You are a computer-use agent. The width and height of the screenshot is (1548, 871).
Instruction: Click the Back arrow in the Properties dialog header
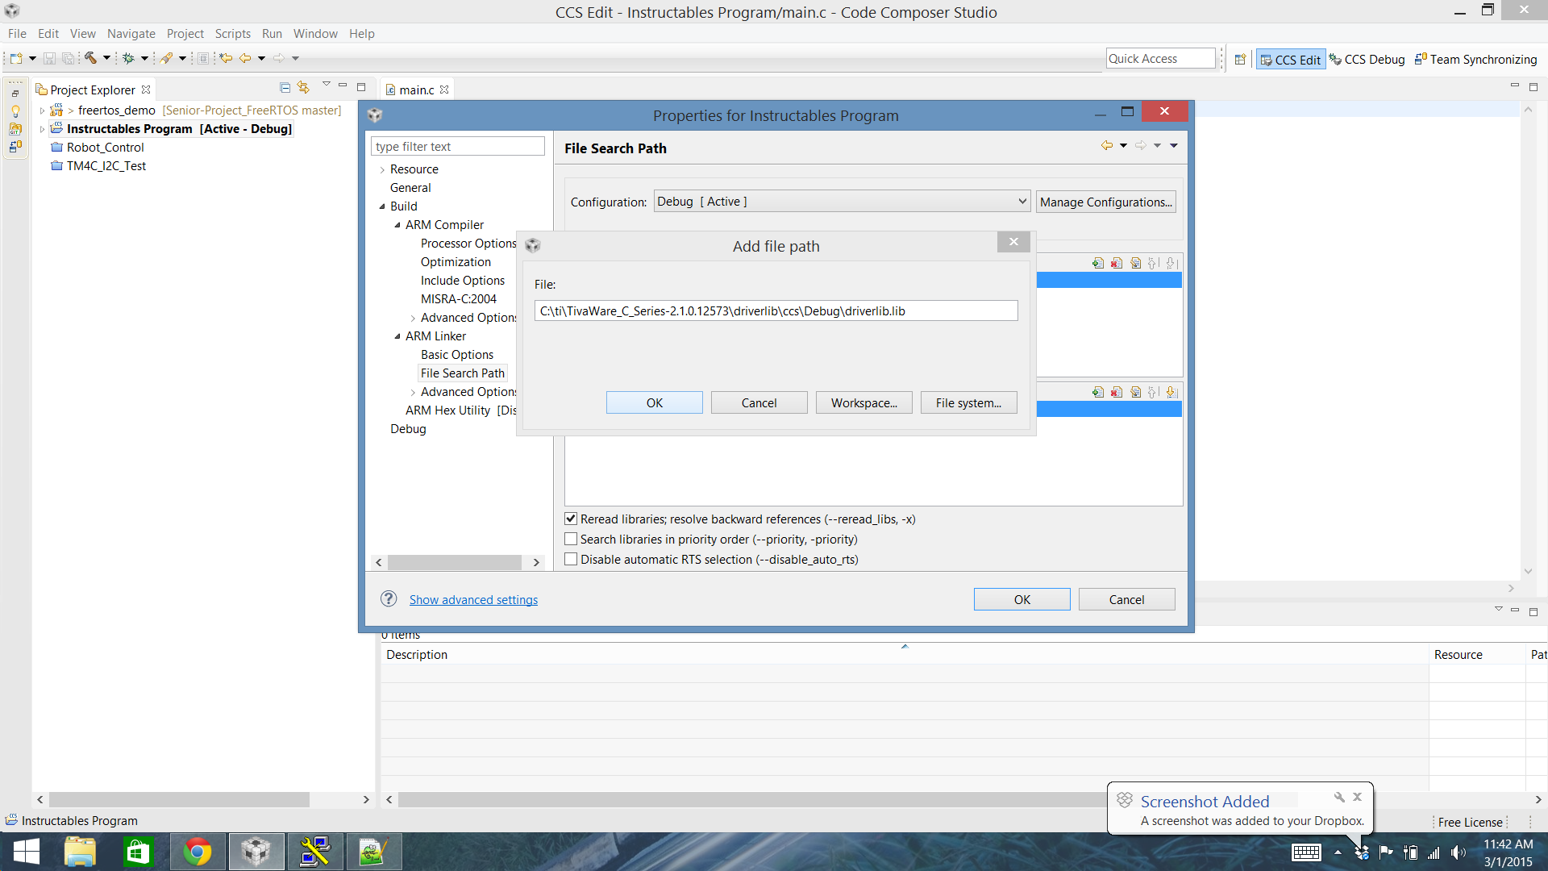1107,145
